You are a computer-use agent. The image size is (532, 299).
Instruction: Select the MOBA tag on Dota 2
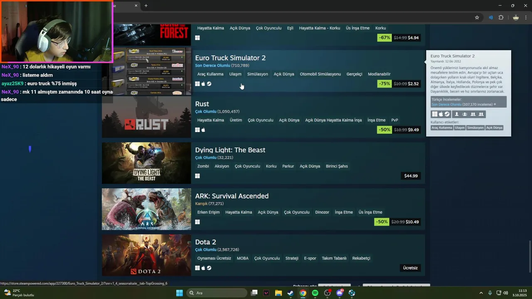[242, 258]
